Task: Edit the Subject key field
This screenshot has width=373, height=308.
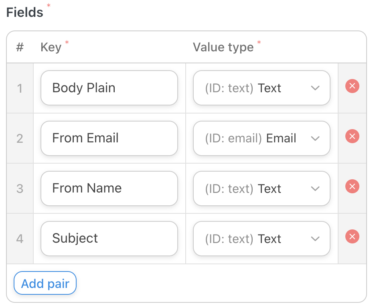Action: click(109, 238)
